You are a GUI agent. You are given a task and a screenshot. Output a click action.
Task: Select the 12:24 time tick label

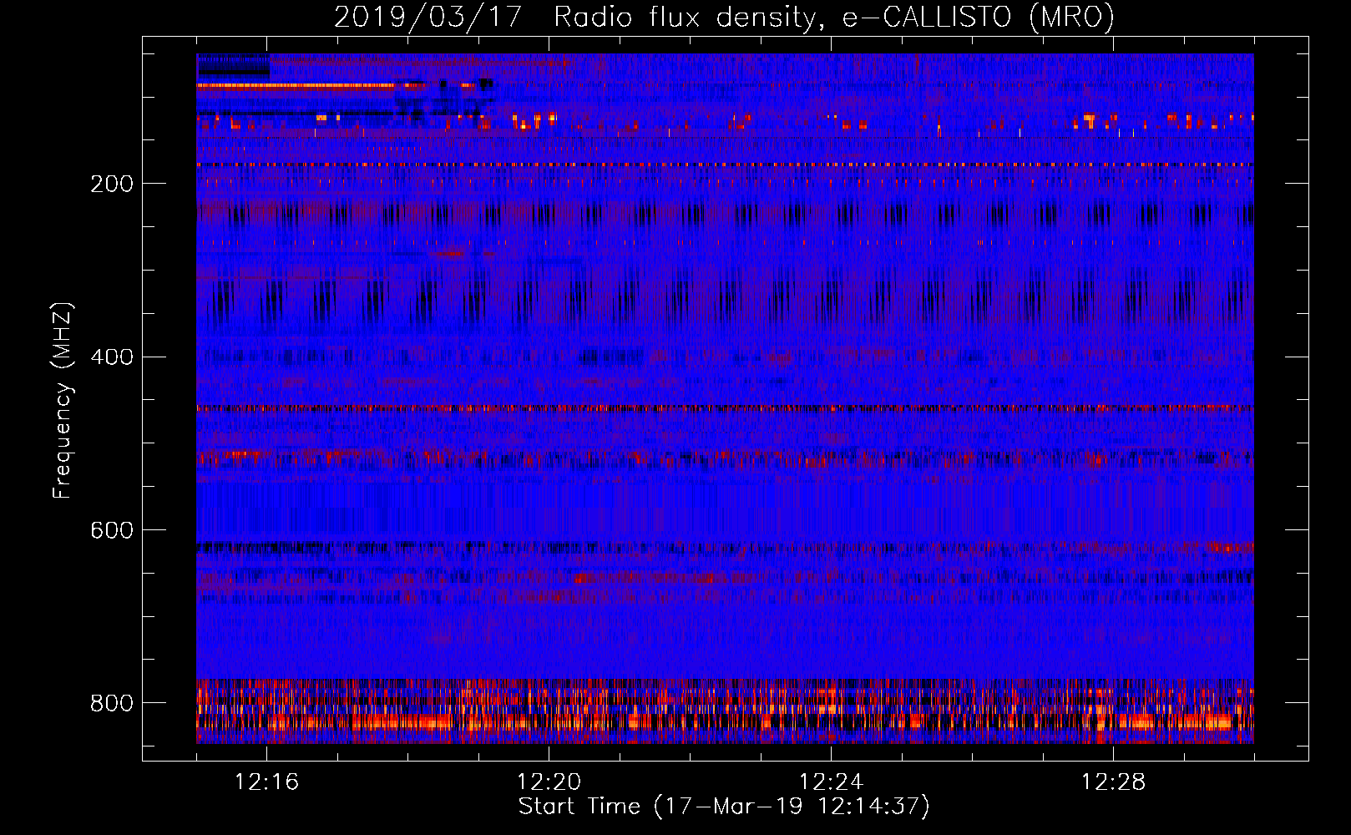[831, 782]
